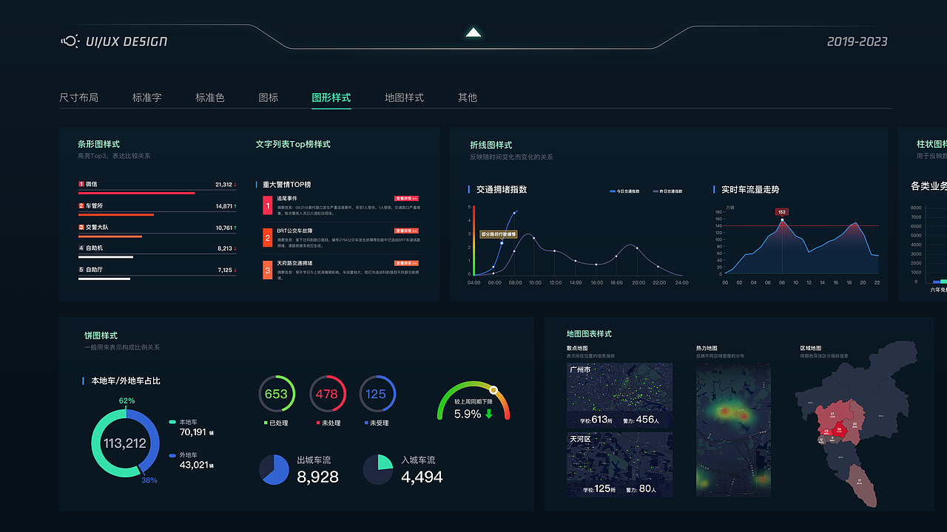Click the rank 4 badge beside 自助机
947x532 pixels.
click(81, 248)
